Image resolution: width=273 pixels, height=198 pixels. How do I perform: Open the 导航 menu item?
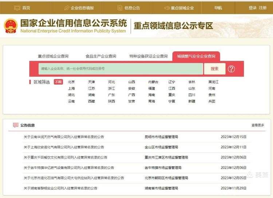click(x=218, y=8)
